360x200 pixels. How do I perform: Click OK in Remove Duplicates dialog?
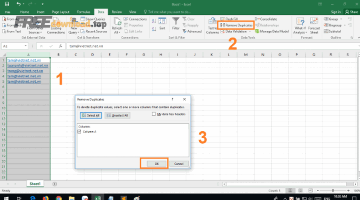tap(156, 164)
